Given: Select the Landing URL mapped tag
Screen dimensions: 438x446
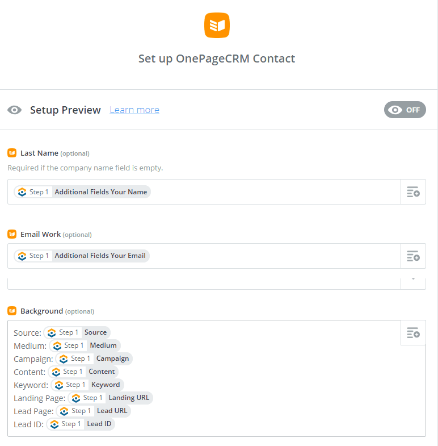Looking at the screenshot, I should [111, 398].
